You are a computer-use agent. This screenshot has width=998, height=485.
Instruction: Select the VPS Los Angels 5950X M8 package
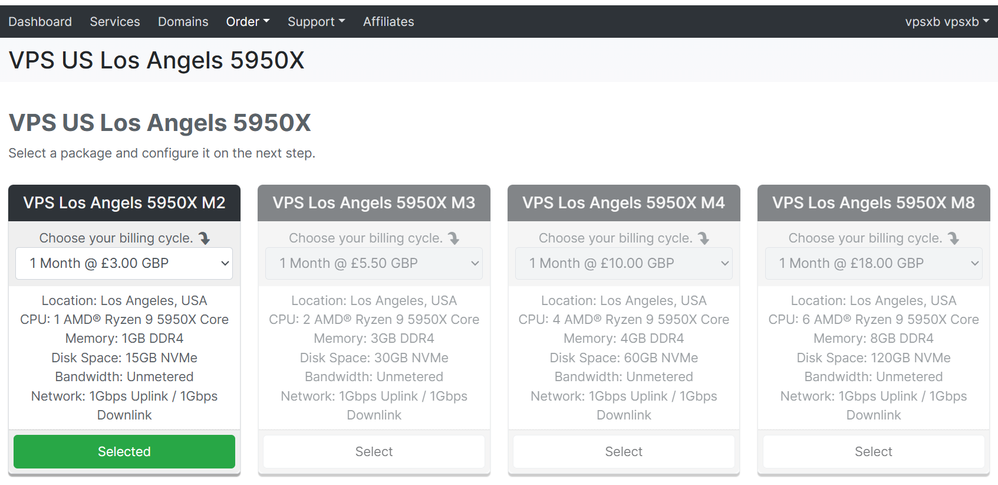click(874, 451)
